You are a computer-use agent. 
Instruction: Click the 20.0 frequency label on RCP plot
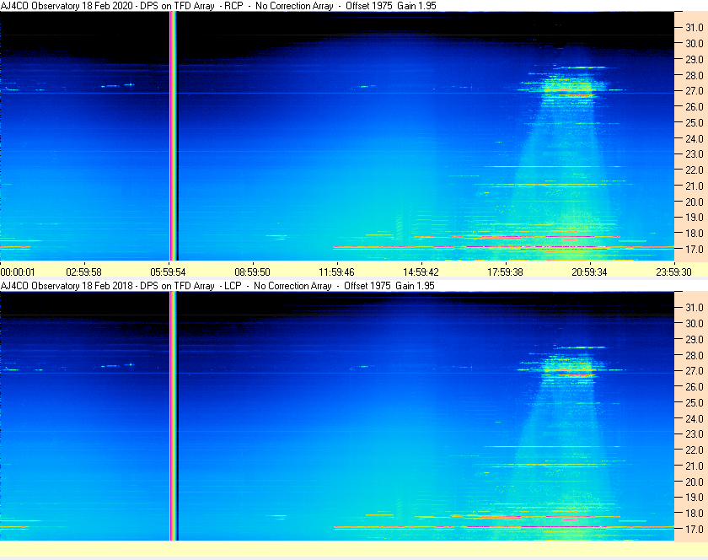[x=695, y=202]
